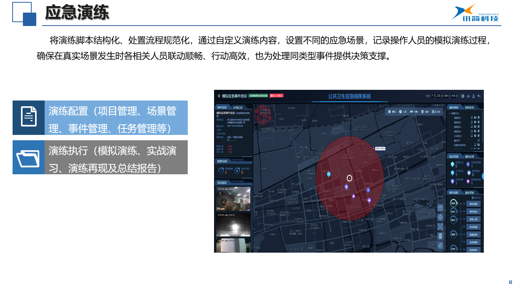
Task: Click the 演练配置 document icon box
Action: pos(29,118)
